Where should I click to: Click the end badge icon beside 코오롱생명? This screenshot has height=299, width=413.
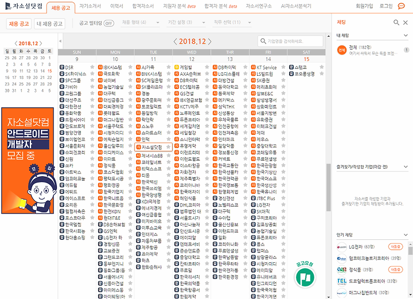(x=291, y=74)
